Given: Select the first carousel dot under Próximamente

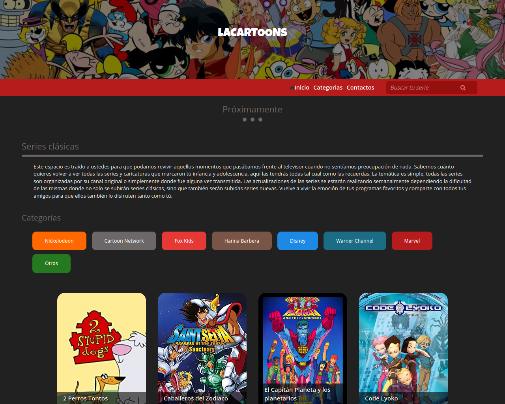Looking at the screenshot, I should pos(245,120).
